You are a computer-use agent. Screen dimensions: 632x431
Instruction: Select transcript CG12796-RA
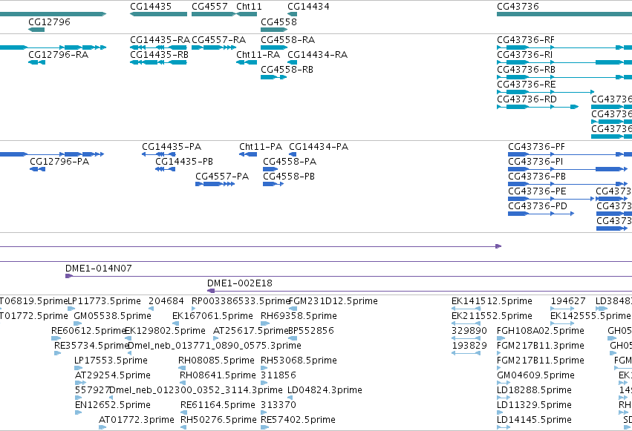tap(36, 62)
